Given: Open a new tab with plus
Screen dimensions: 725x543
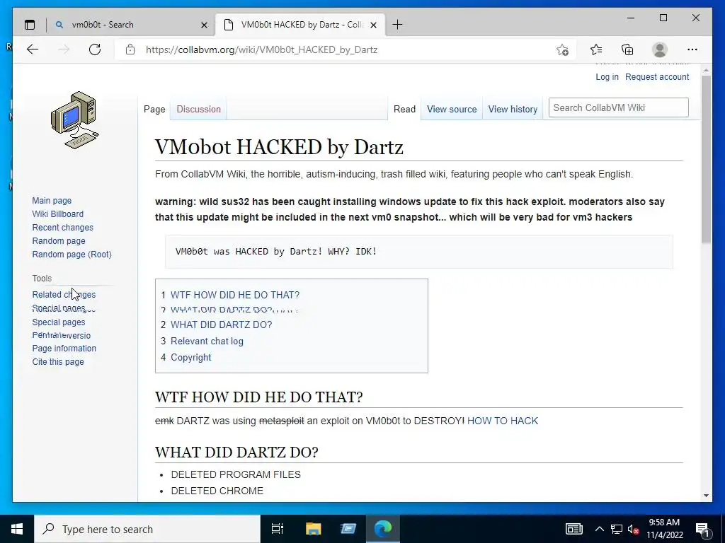Looking at the screenshot, I should tap(397, 25).
